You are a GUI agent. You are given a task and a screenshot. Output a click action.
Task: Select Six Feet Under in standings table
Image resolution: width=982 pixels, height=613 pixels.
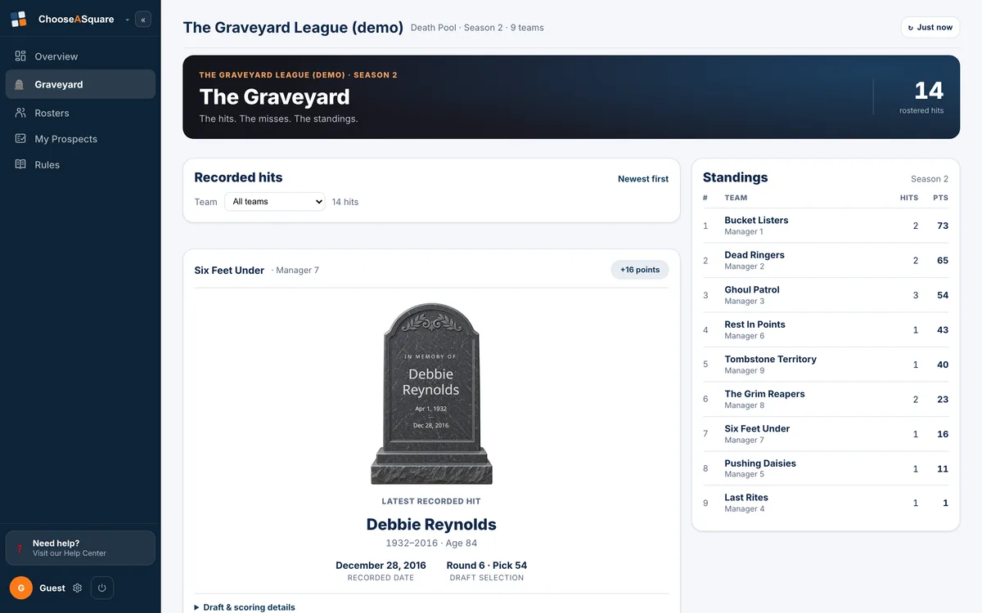tap(757, 428)
